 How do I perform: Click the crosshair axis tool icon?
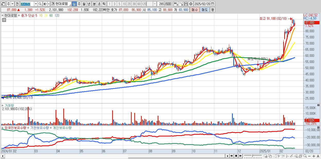coord(279,156)
